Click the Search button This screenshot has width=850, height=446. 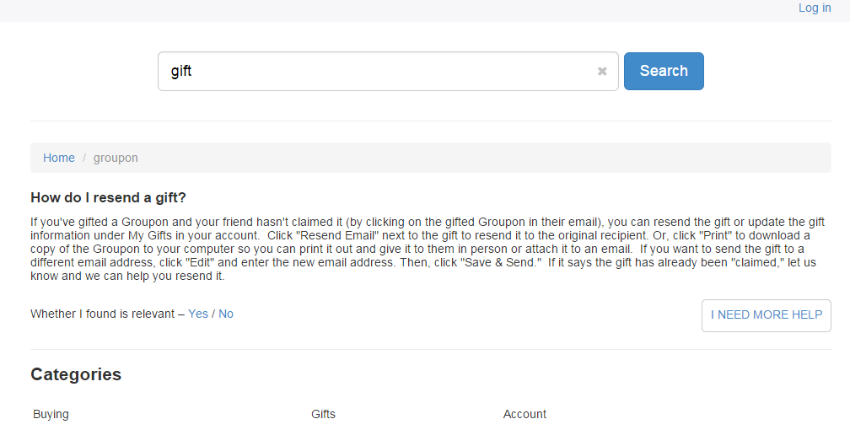click(664, 71)
